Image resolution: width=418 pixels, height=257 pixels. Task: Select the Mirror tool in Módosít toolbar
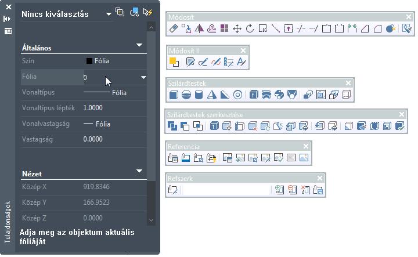199,28
